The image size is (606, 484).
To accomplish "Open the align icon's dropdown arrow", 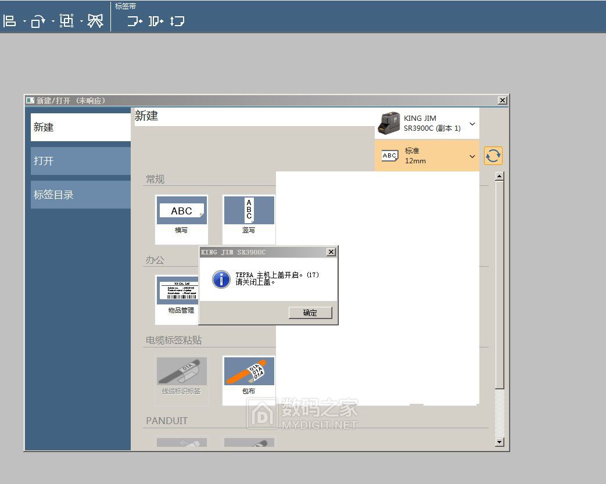I will click(x=24, y=21).
